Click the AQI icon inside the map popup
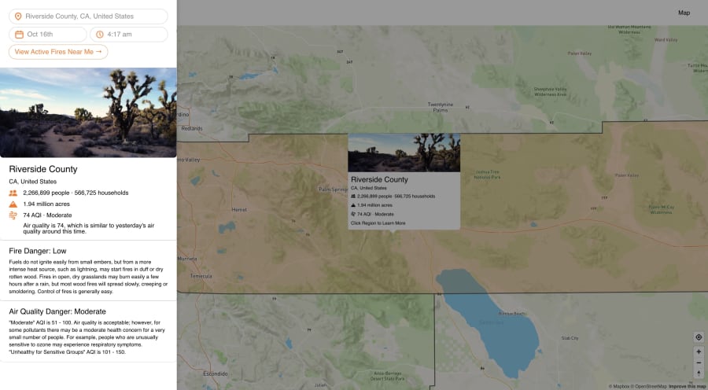The width and height of the screenshot is (708, 390). [353, 214]
